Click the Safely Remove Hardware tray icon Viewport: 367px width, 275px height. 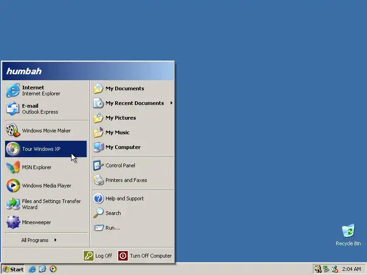click(x=326, y=269)
